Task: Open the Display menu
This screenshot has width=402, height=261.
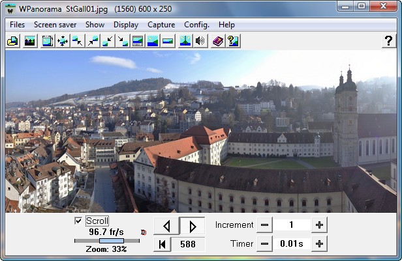Action: 126,25
